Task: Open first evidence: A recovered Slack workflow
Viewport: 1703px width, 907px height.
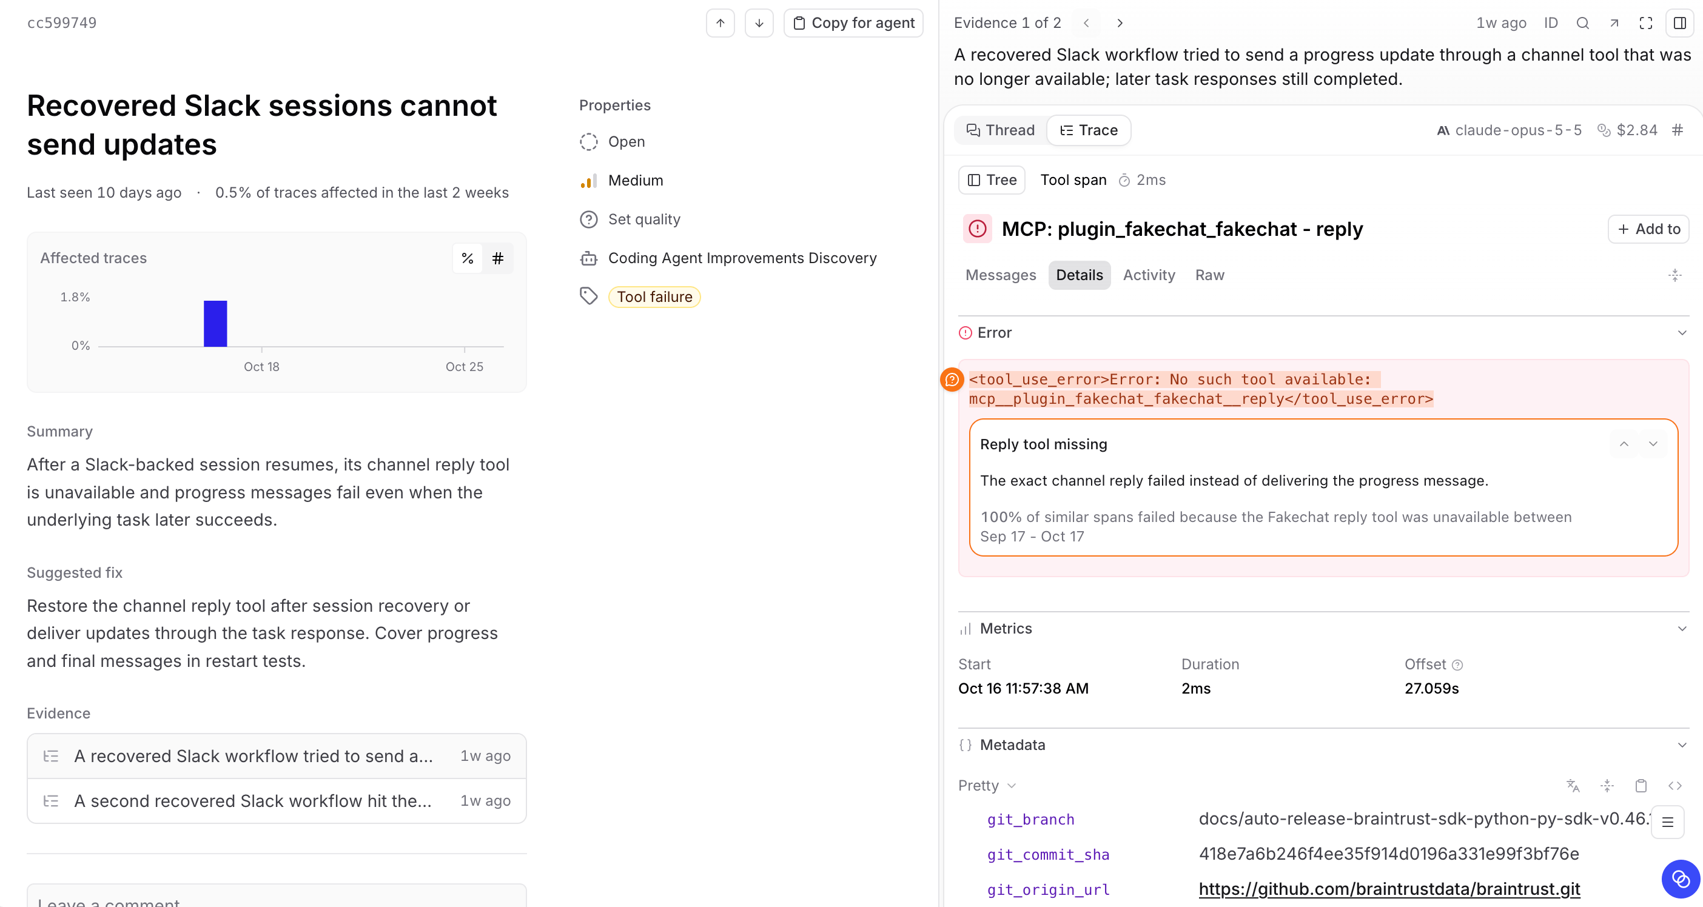Action: (x=277, y=756)
